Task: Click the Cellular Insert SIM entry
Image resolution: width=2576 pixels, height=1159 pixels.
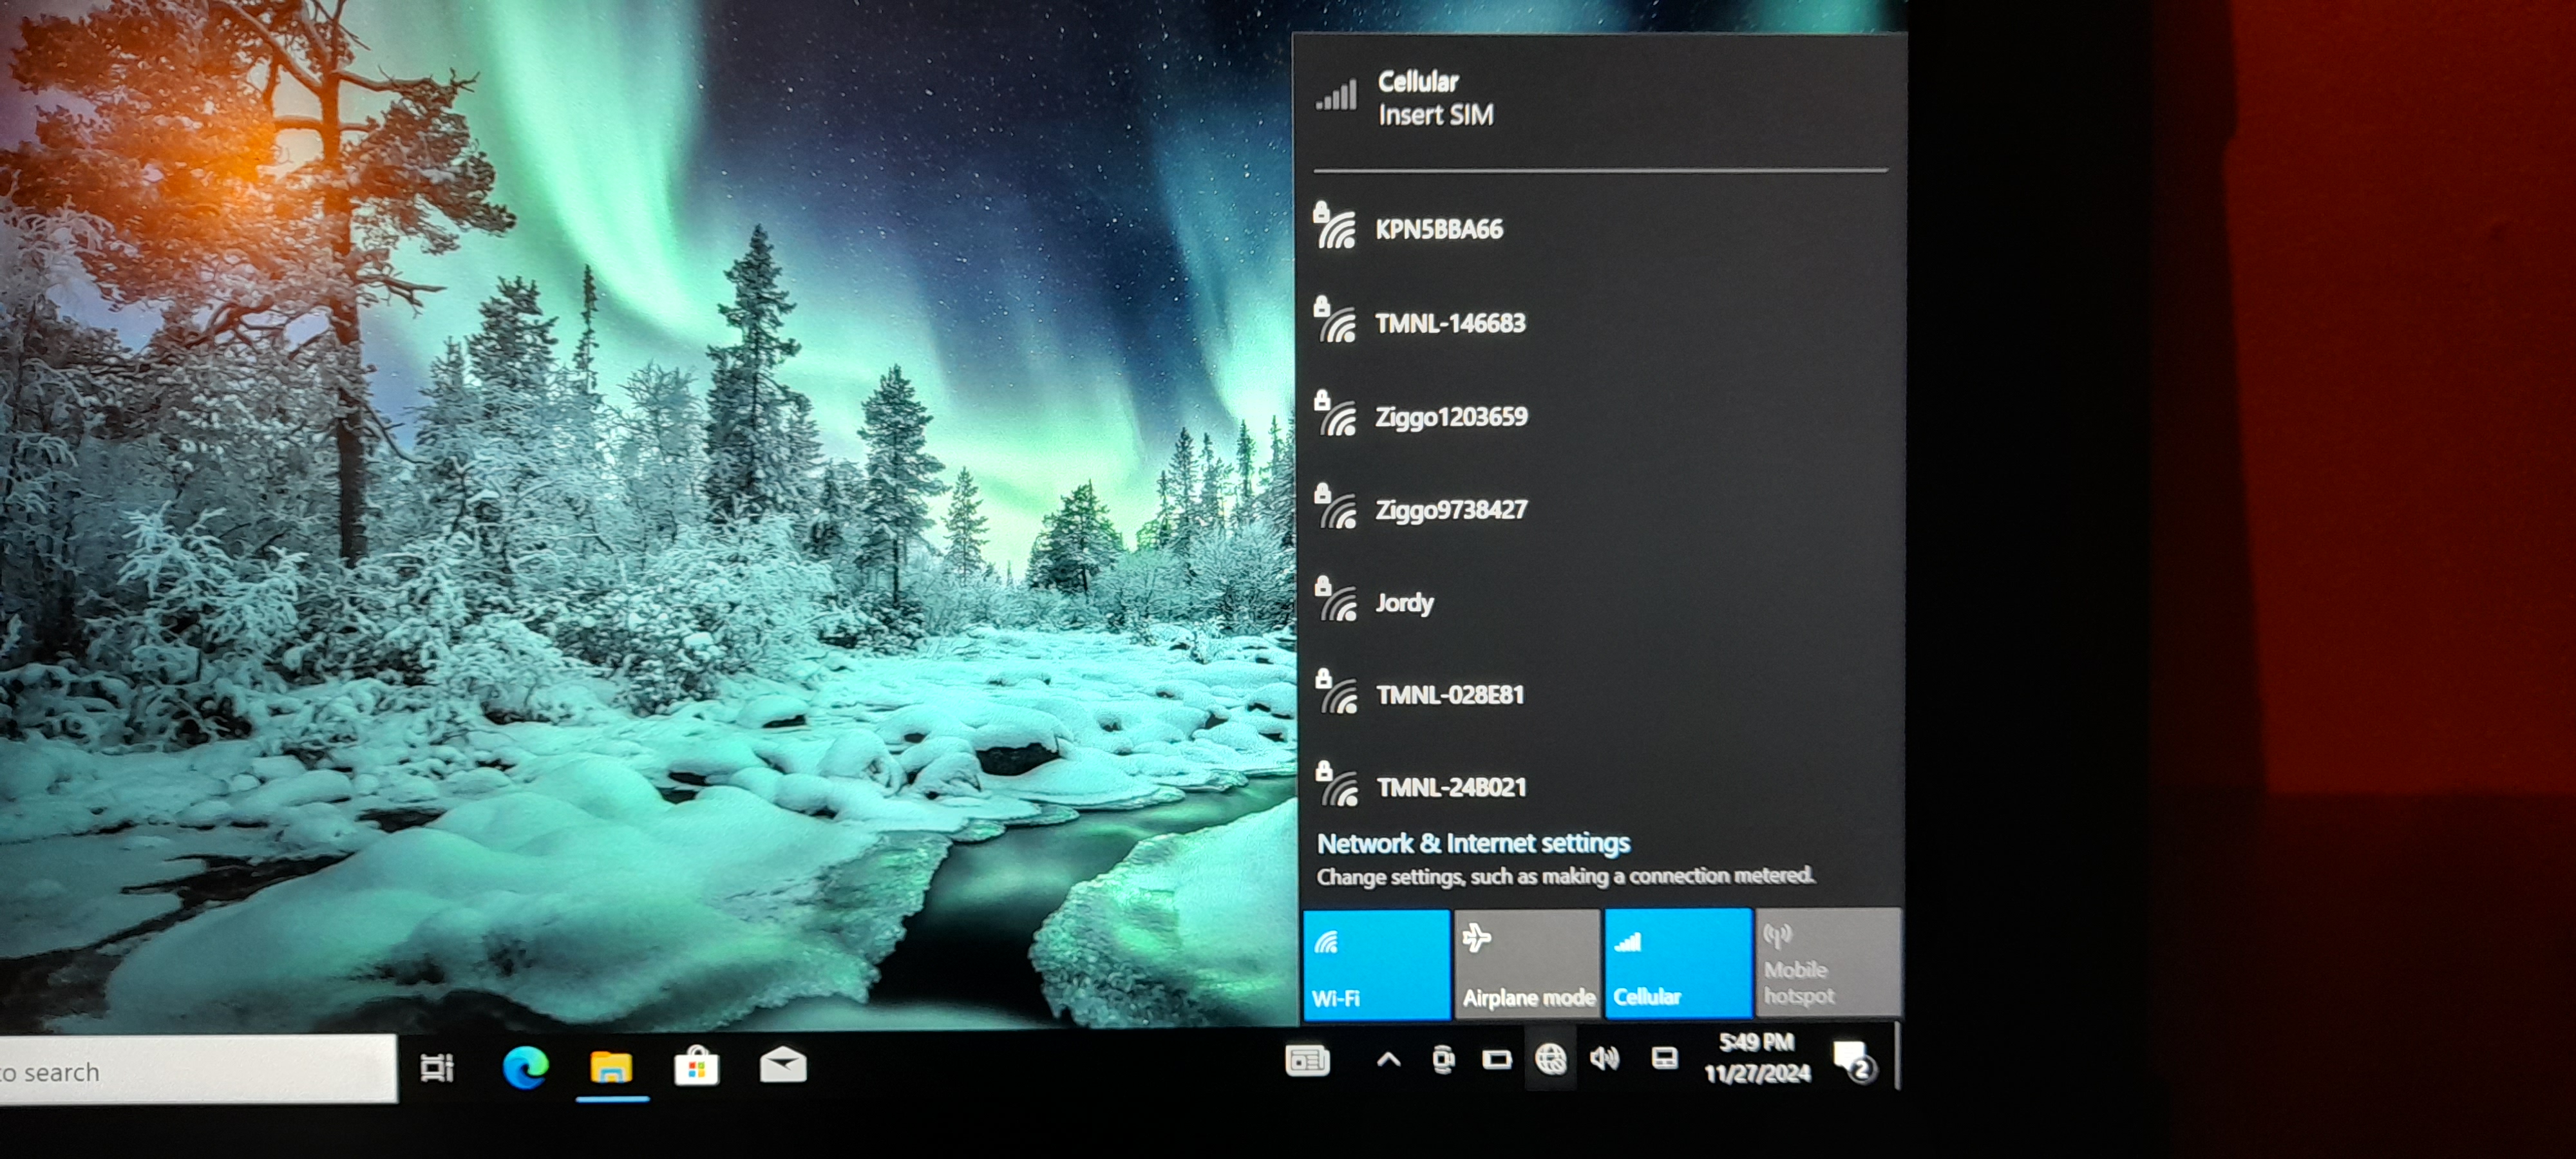Action: coord(1434,99)
